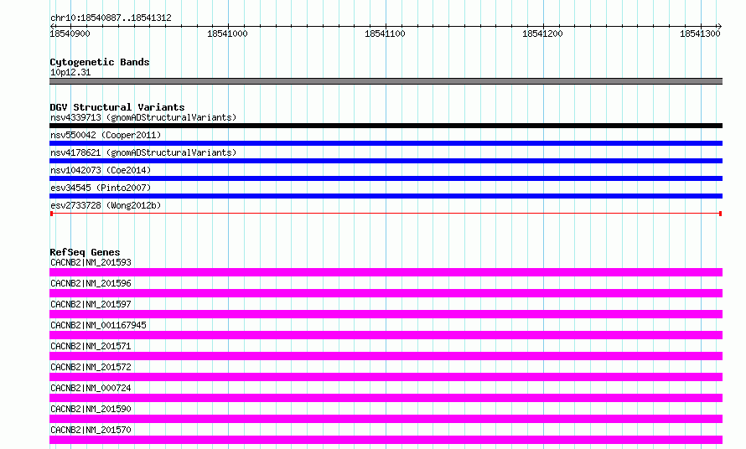Click the magenta NM_201571 gene bar
The height and width of the screenshot is (449, 746).
pos(386,356)
